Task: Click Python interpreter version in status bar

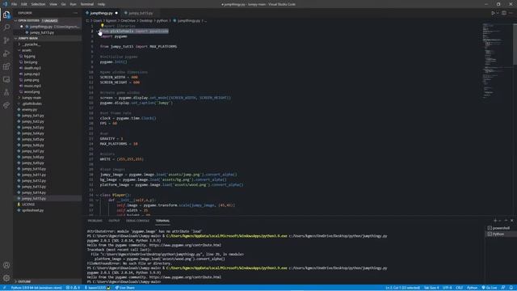Action: pos(36,288)
